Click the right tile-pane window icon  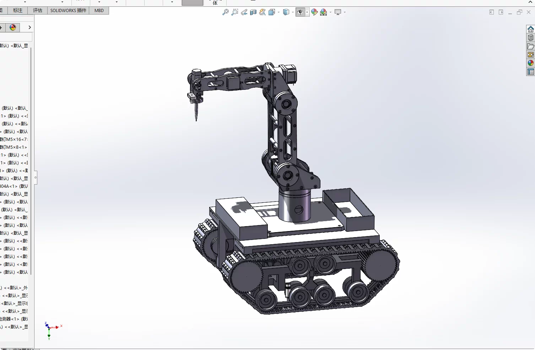point(501,12)
